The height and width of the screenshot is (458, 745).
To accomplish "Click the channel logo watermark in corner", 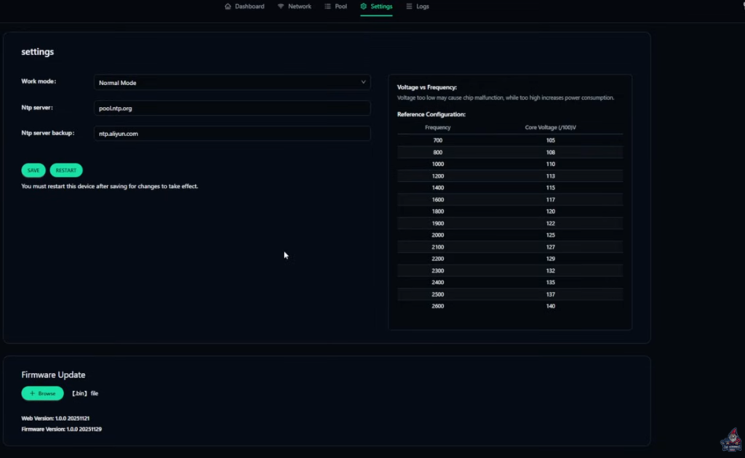I will (x=730, y=441).
